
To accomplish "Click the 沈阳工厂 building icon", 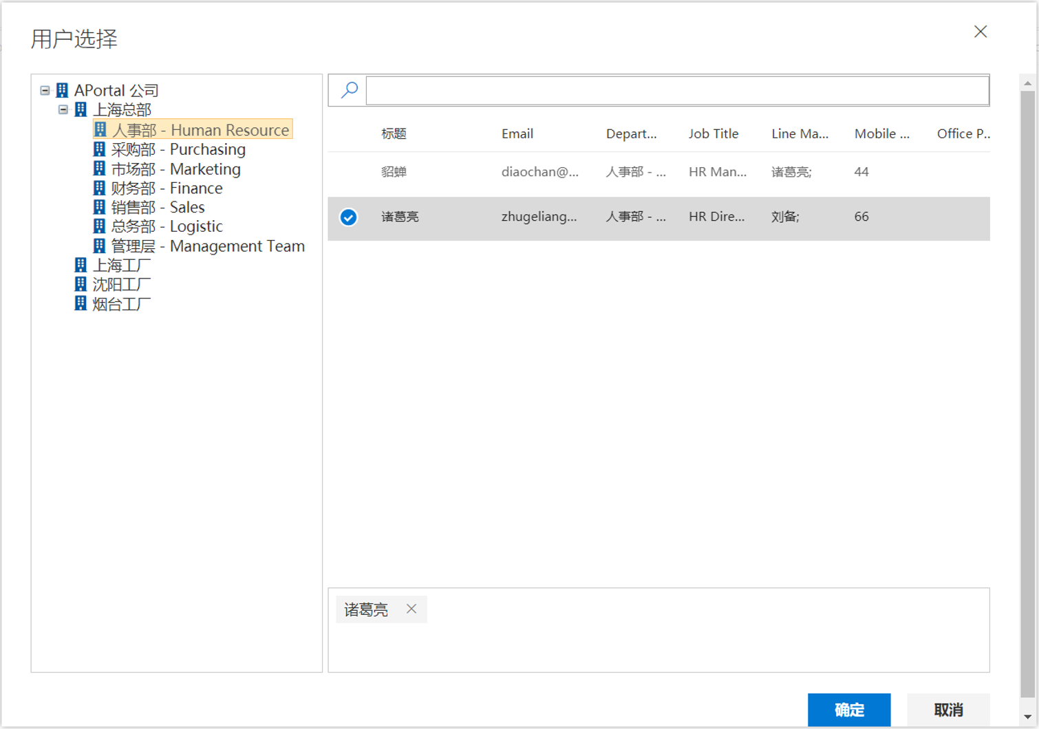I will 81,284.
